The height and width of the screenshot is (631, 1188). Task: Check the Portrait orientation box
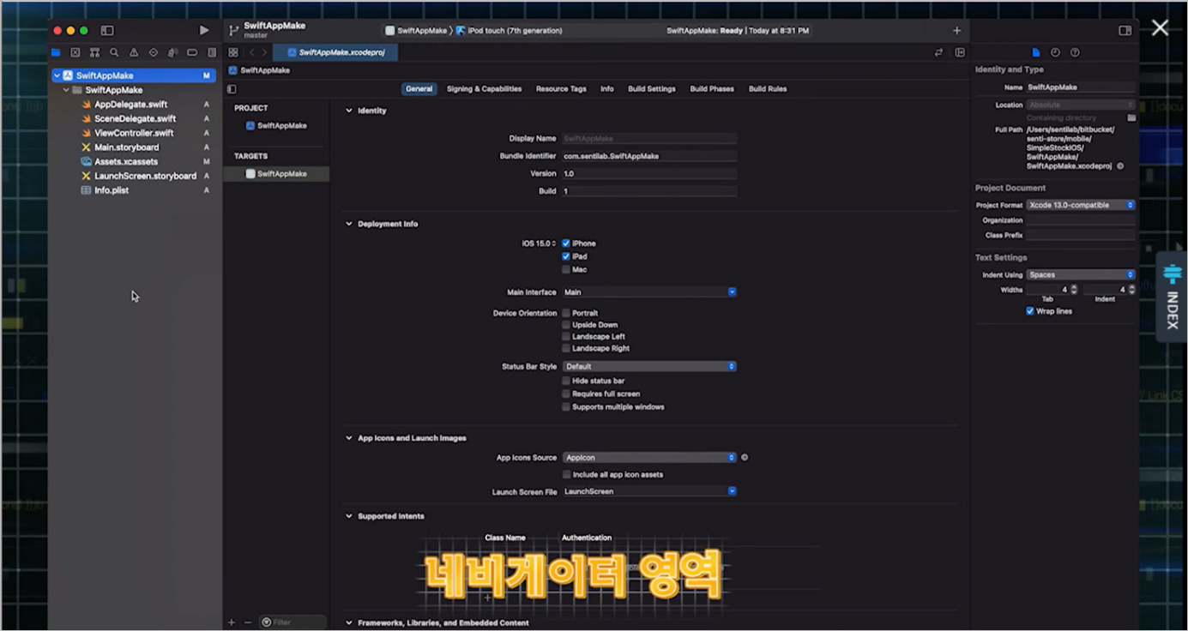point(566,313)
